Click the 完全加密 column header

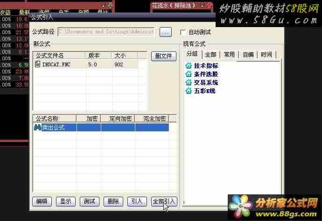[152, 119]
